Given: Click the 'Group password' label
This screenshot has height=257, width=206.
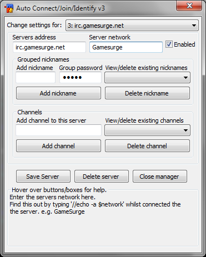Looking at the screenshot, I should click(x=81, y=68).
